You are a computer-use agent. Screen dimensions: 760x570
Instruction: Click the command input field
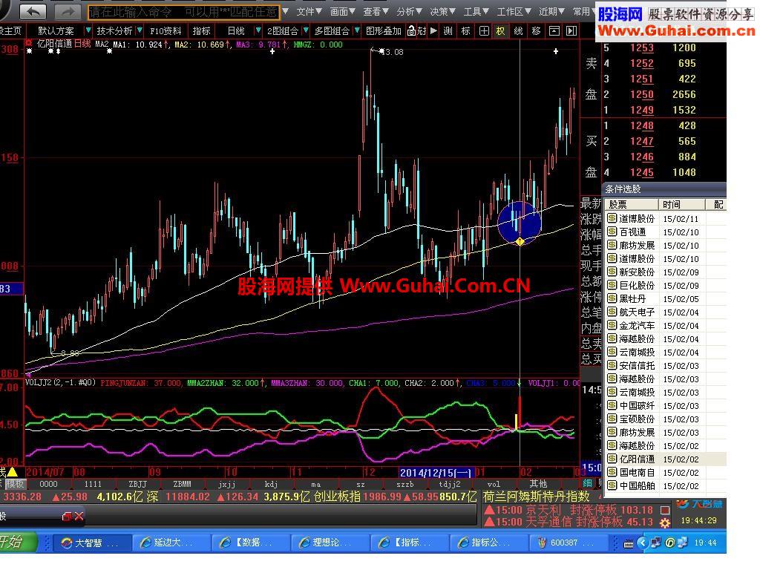(184, 12)
